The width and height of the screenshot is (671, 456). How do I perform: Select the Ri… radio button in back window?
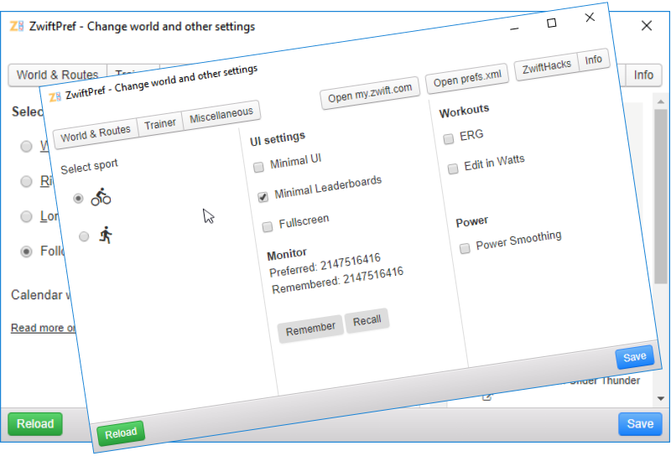click(x=26, y=181)
